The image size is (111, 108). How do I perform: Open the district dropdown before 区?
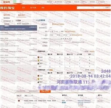[x=70, y=39]
